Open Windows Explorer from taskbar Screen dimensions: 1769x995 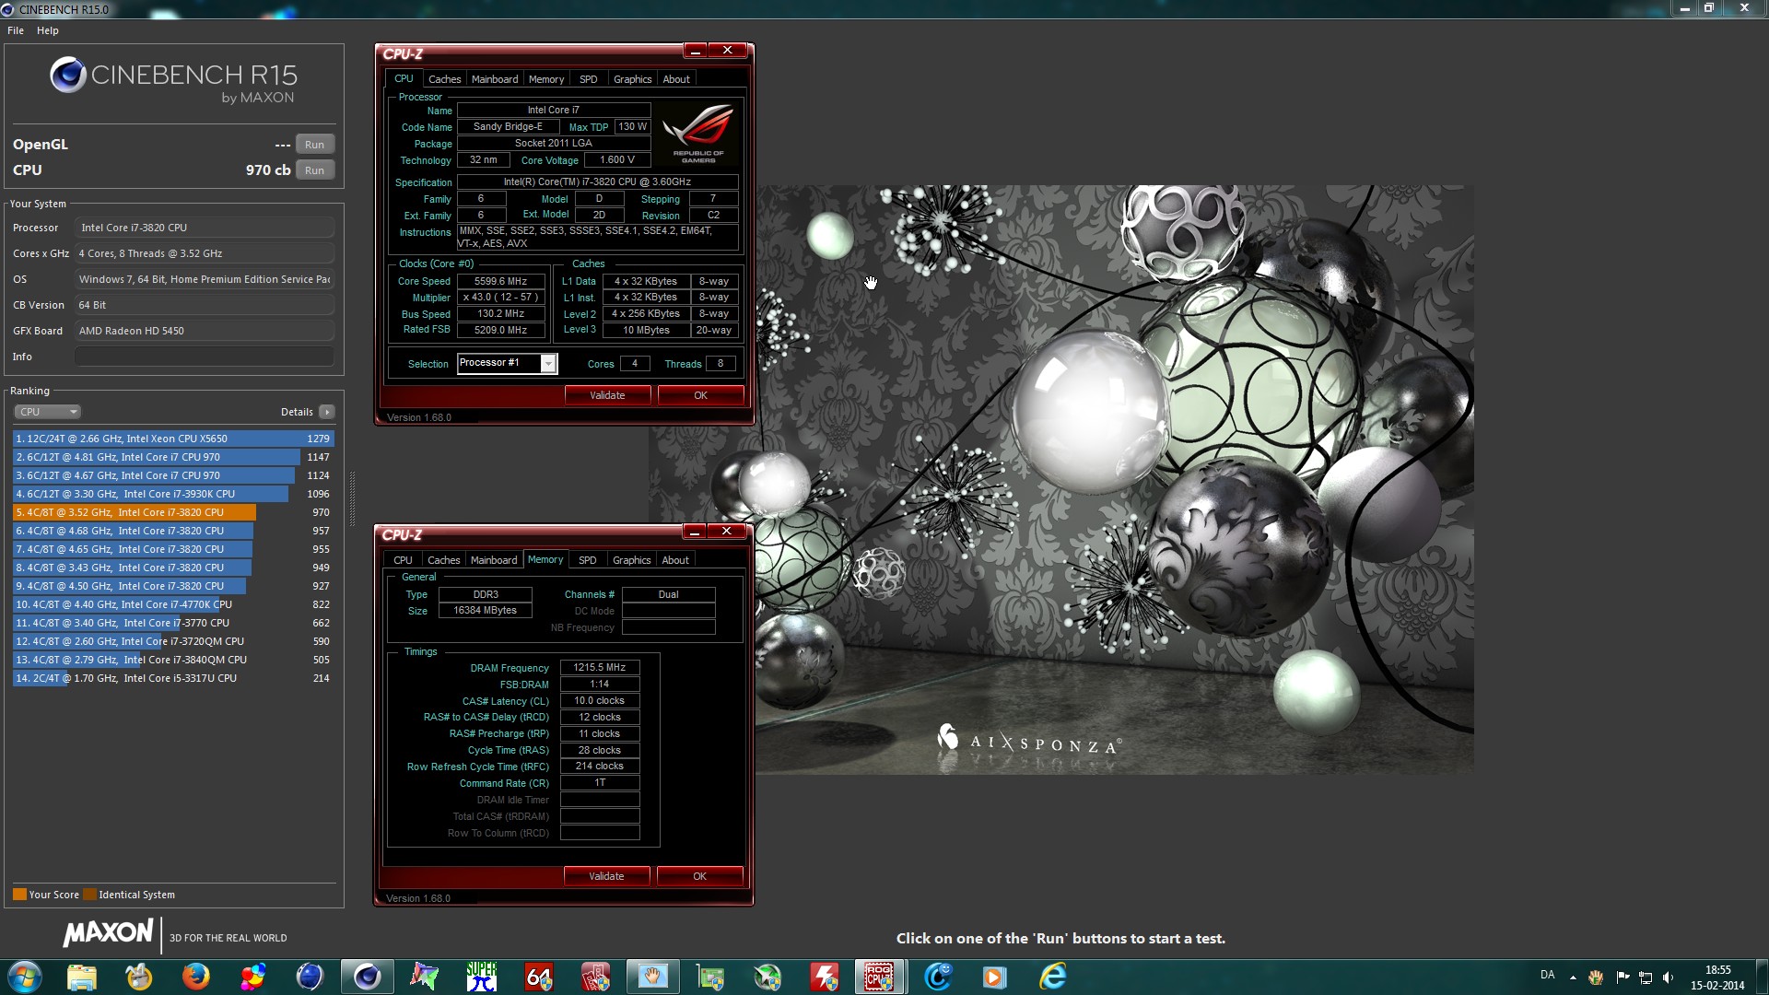point(82,977)
